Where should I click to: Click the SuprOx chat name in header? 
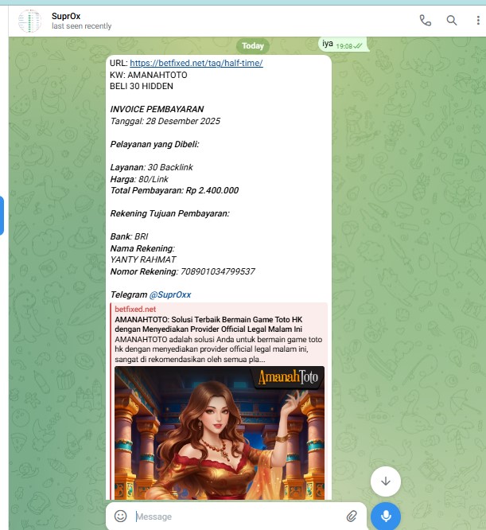(66, 16)
